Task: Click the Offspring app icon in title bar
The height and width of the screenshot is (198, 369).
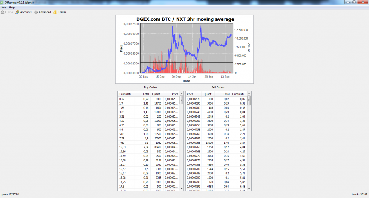Action: pyautogui.click(x=2, y=2)
